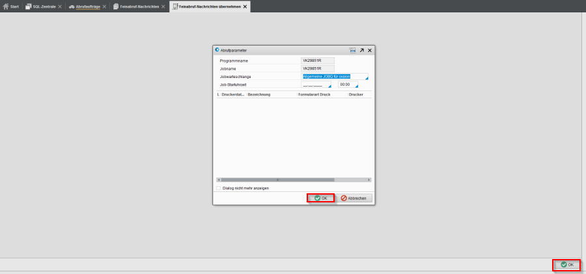Close the Feinabruf-Nachrichten übernehmen tab
Screen dimensions: 586x274
coord(245,7)
